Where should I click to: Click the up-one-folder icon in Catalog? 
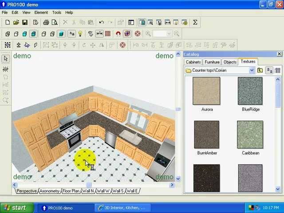(260, 71)
